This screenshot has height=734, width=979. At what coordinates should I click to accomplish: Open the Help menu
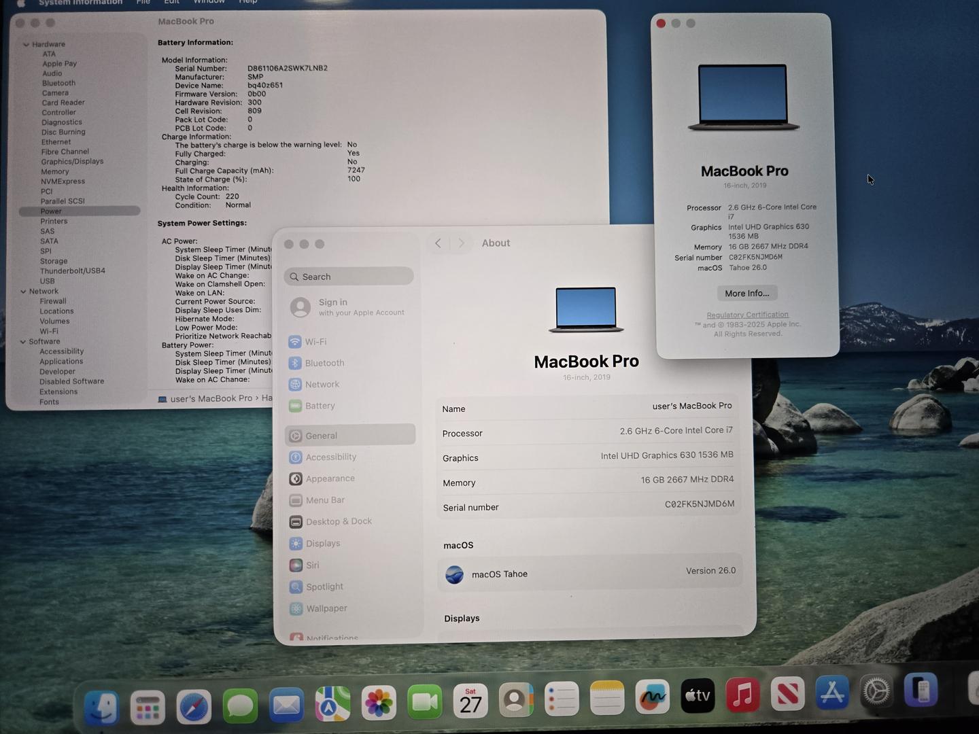point(248,2)
